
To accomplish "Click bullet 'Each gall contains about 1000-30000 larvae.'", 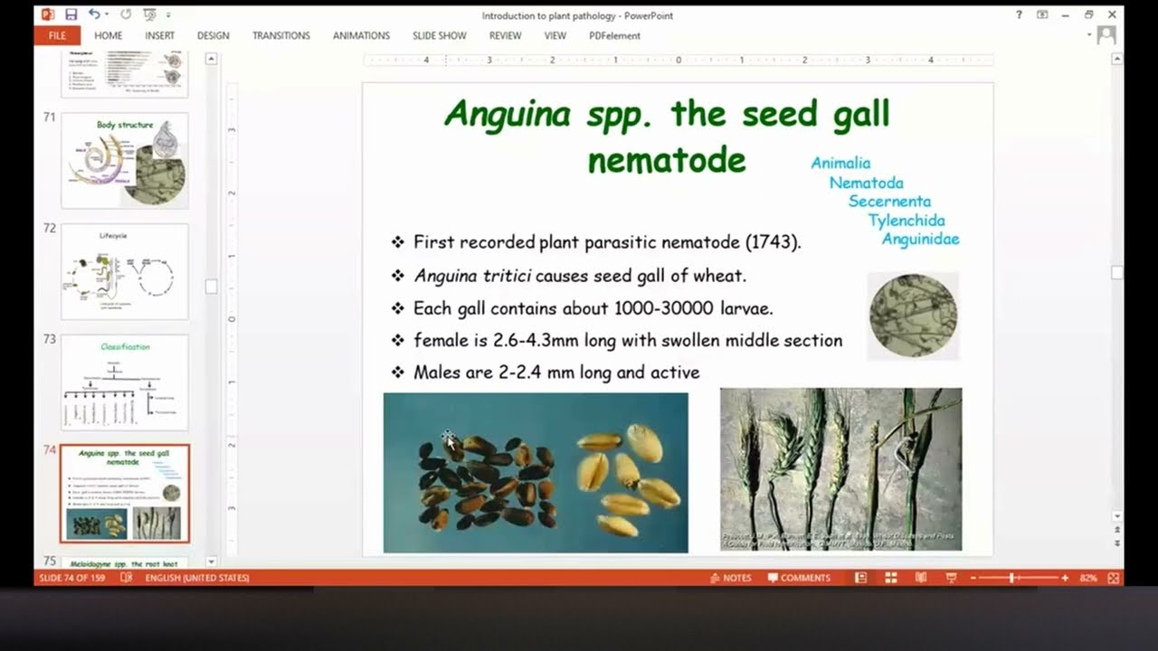I will 593,308.
